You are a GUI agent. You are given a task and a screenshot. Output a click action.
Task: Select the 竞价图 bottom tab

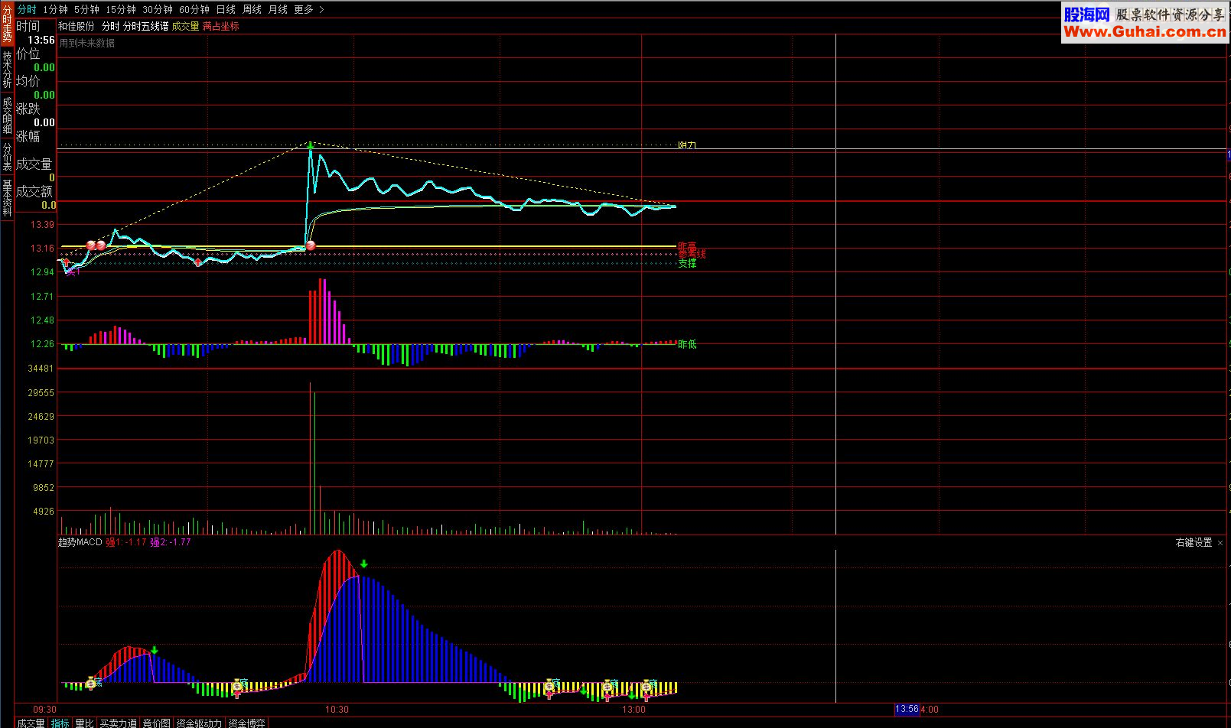pyautogui.click(x=157, y=723)
